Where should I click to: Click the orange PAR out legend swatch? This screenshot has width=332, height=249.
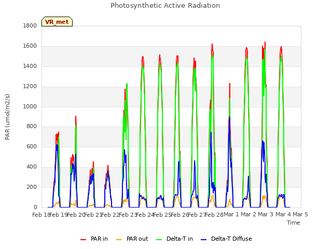point(119,240)
